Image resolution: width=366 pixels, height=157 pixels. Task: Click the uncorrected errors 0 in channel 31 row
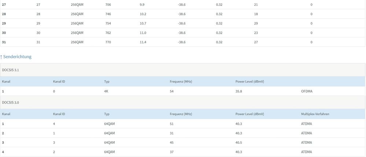[x=311, y=42]
